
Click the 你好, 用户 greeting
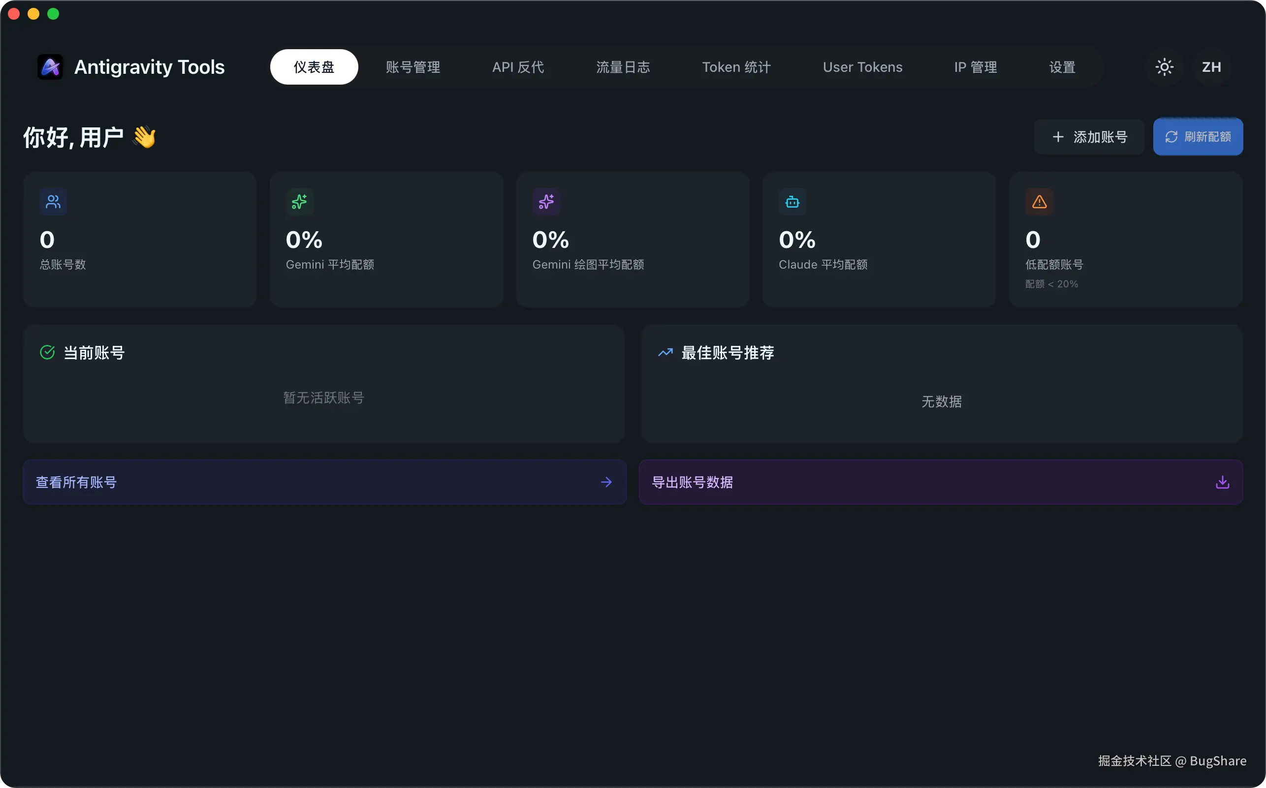click(x=73, y=137)
